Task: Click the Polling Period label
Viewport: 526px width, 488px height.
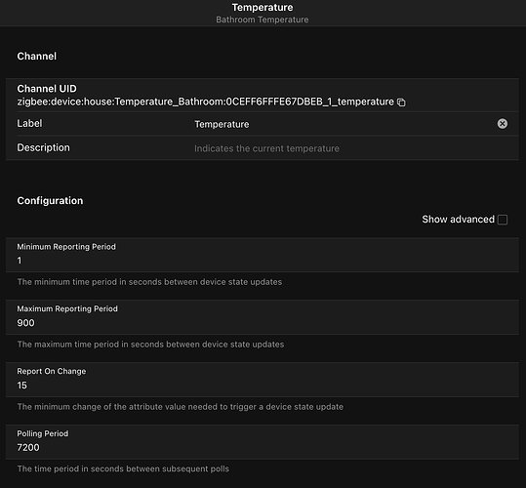Action: point(43,433)
